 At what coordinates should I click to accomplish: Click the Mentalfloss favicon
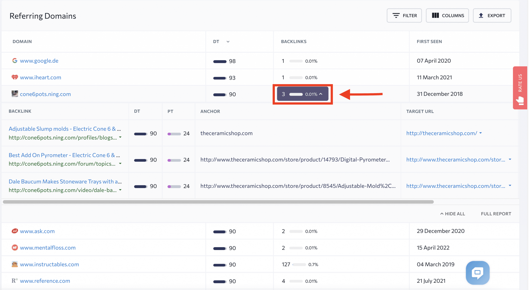[15, 247]
